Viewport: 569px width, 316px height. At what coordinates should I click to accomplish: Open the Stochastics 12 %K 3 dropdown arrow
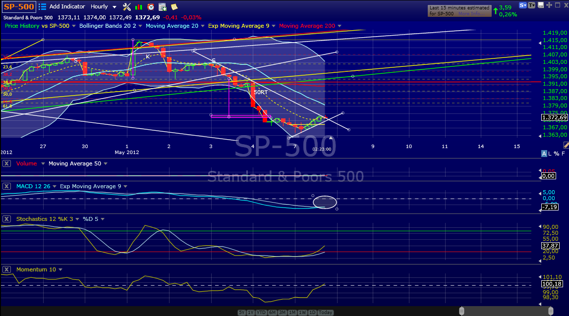tap(77, 219)
